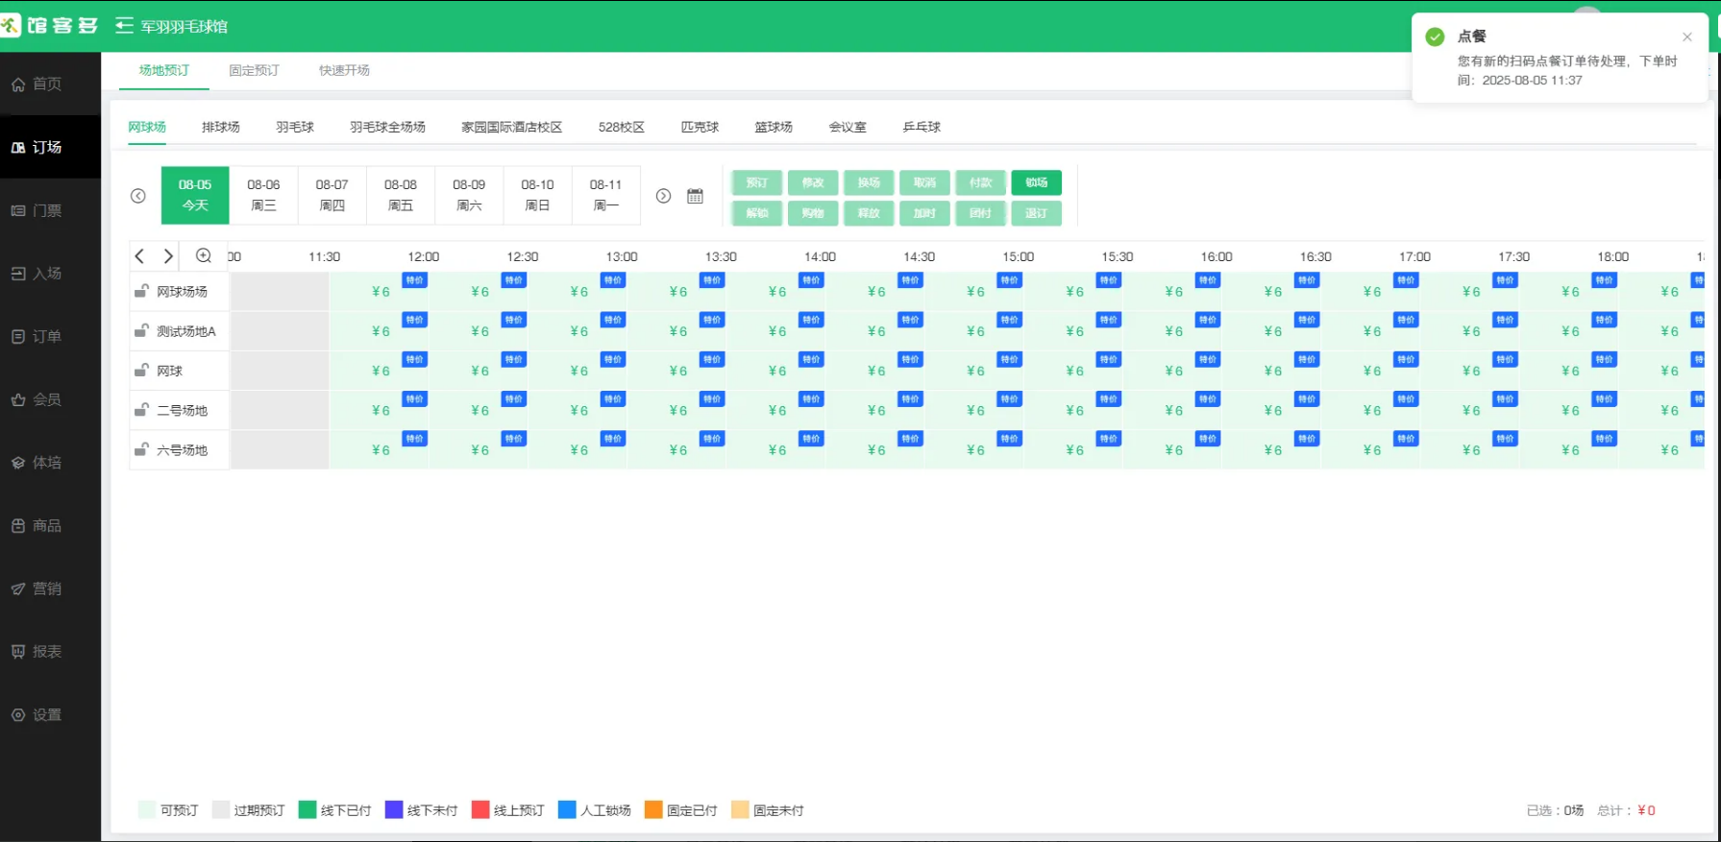Toggle lock for 测试场地A row

coord(141,330)
